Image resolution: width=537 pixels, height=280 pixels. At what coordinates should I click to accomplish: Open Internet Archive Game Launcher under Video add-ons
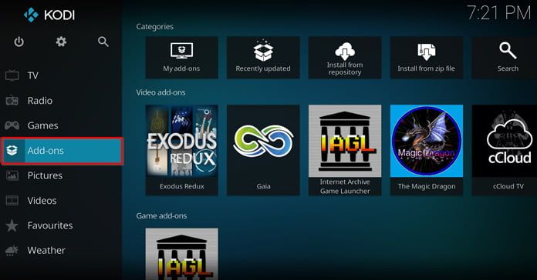click(345, 150)
